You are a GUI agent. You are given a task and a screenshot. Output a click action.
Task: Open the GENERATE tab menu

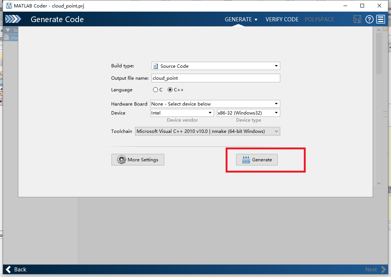pyautogui.click(x=241, y=19)
